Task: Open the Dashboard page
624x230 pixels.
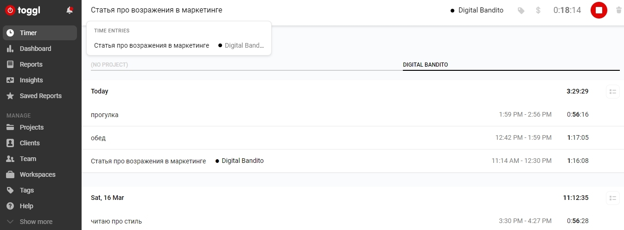Action: click(x=35, y=49)
